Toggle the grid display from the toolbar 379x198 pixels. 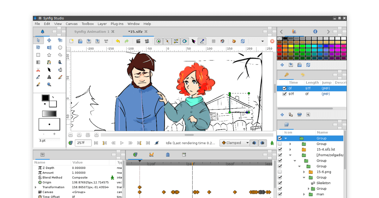pos(214,41)
